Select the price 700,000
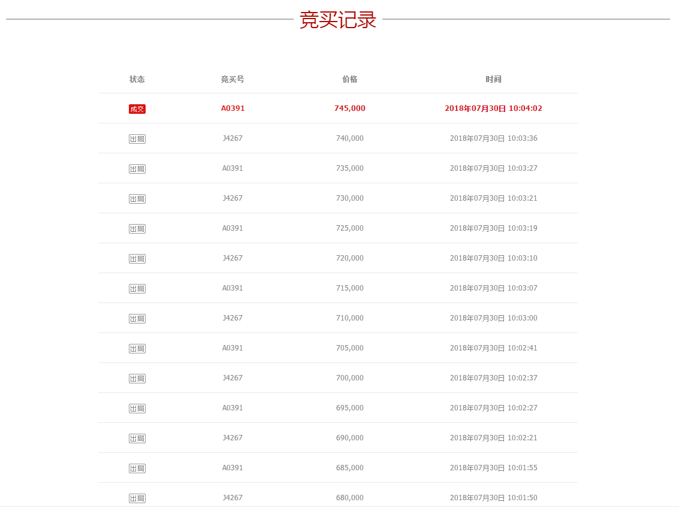 pos(349,378)
